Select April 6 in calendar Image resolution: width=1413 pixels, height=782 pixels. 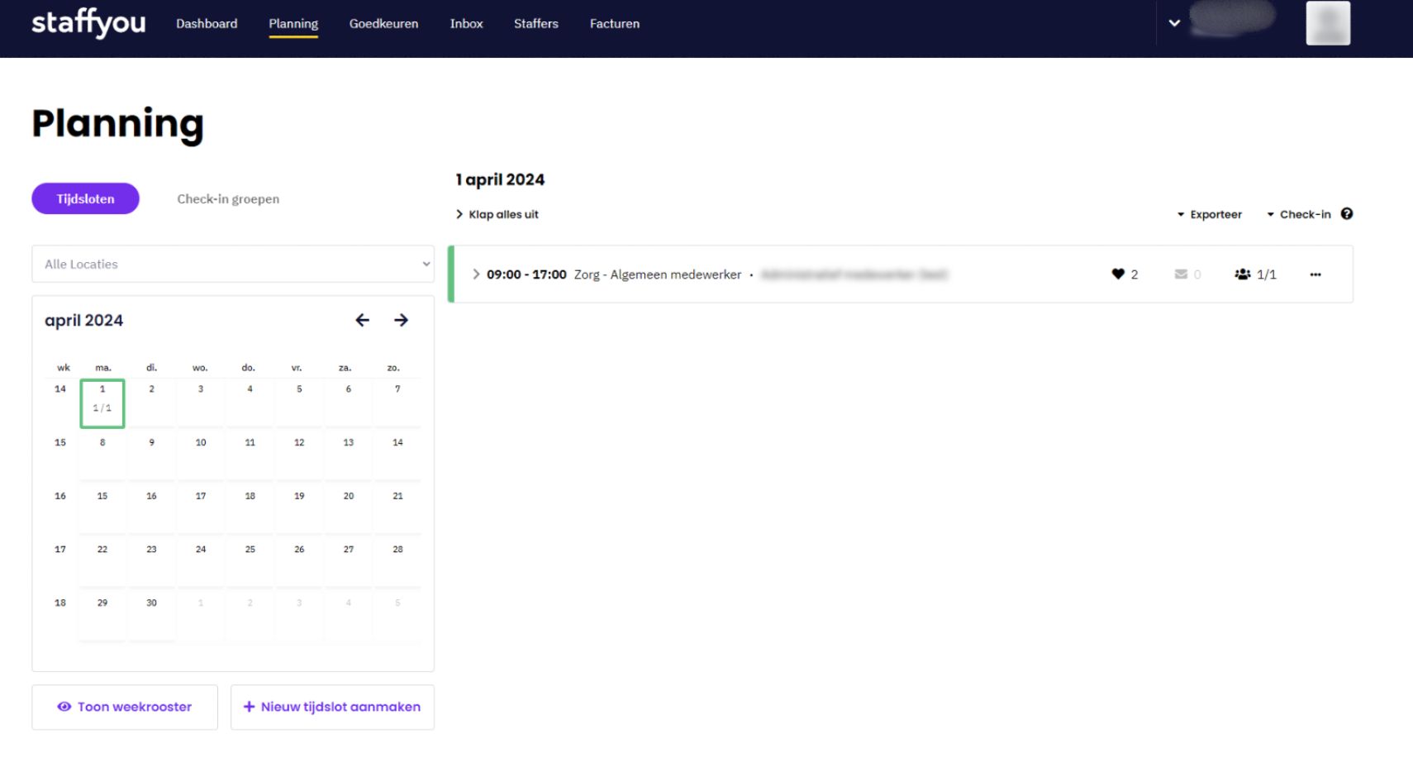(x=349, y=403)
